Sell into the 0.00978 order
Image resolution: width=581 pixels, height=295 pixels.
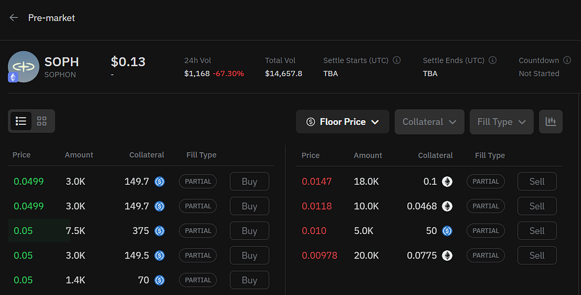click(x=537, y=256)
